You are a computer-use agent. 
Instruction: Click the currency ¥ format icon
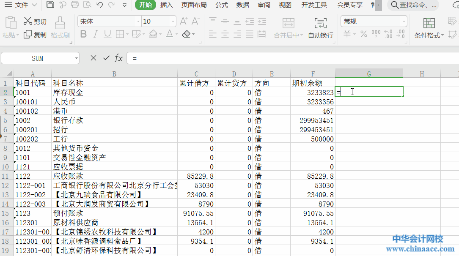[347, 34]
